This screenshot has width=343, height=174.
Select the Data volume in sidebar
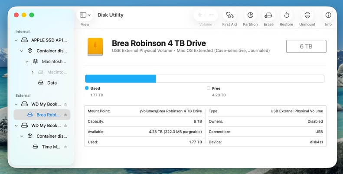pos(52,83)
